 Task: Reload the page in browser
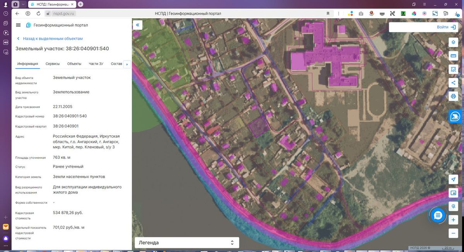click(x=38, y=13)
